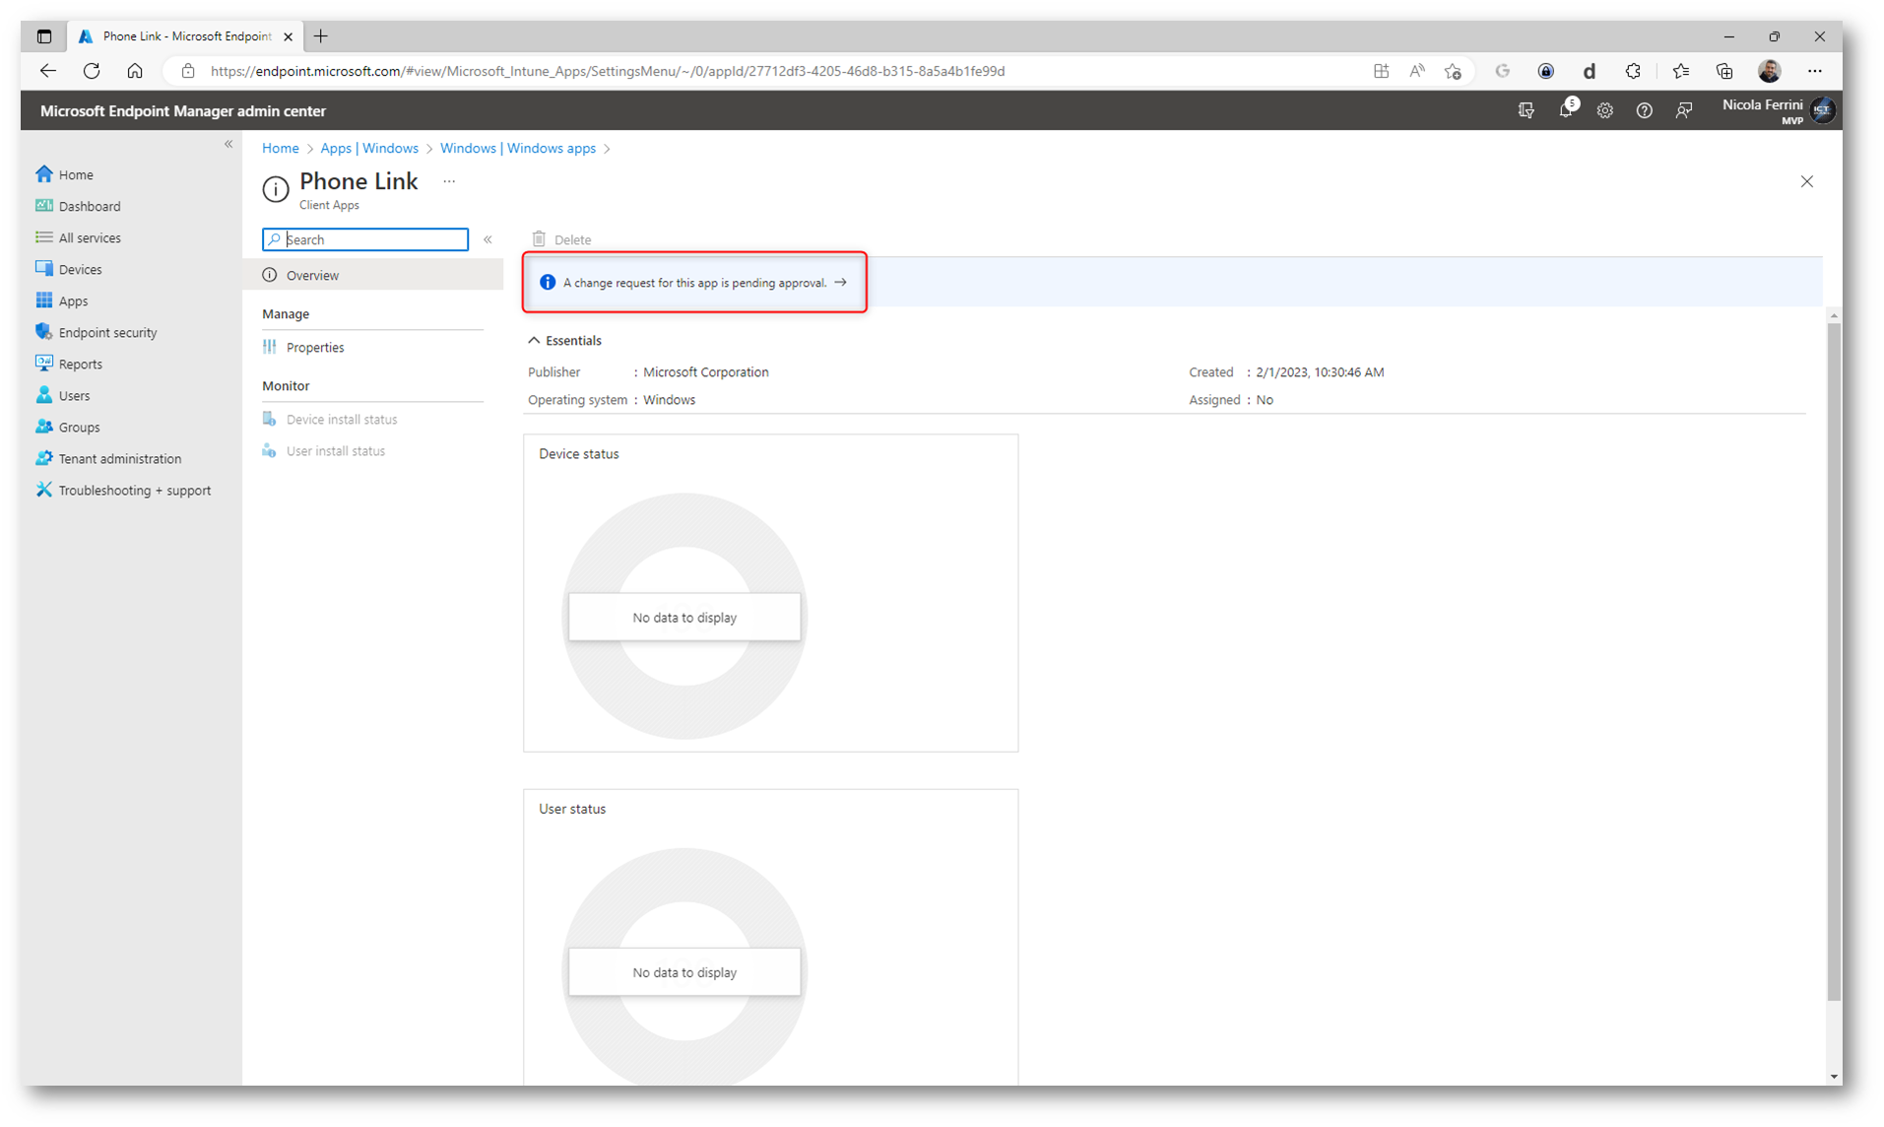Click the vertical scrollbar of the overview pane
Image resolution: width=1884 pixels, height=1127 pixels.
(x=1833, y=660)
